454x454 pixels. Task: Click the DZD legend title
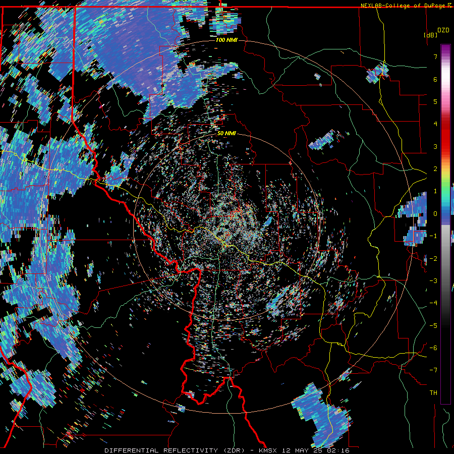coord(443,30)
